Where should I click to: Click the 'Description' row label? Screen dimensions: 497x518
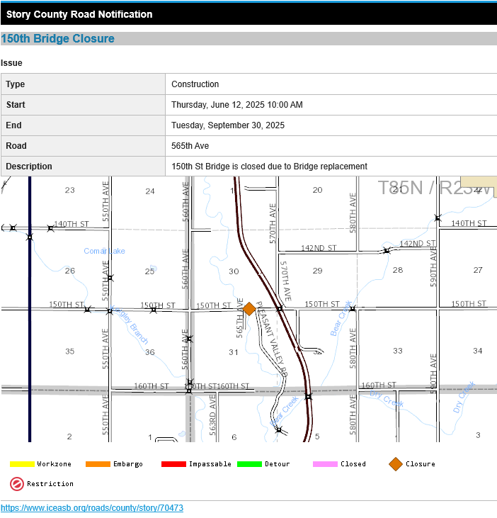[x=29, y=166]
